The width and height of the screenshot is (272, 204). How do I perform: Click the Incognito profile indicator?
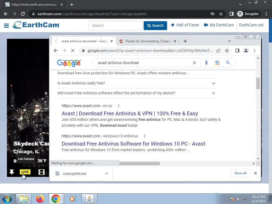click(x=248, y=14)
